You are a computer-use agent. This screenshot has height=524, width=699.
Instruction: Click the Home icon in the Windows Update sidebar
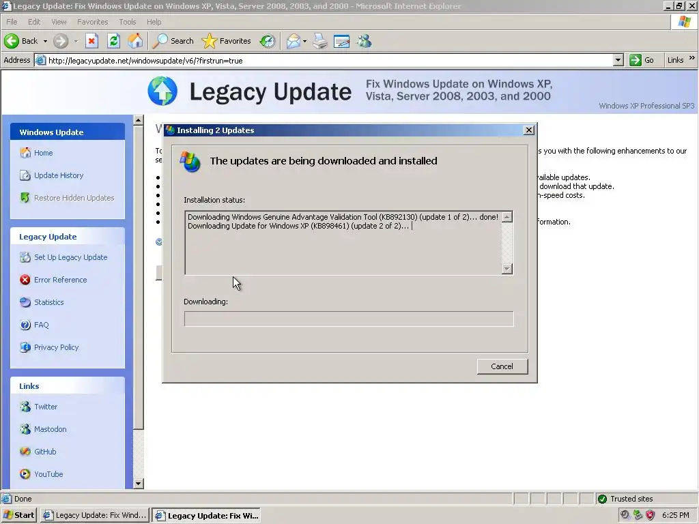coord(25,153)
